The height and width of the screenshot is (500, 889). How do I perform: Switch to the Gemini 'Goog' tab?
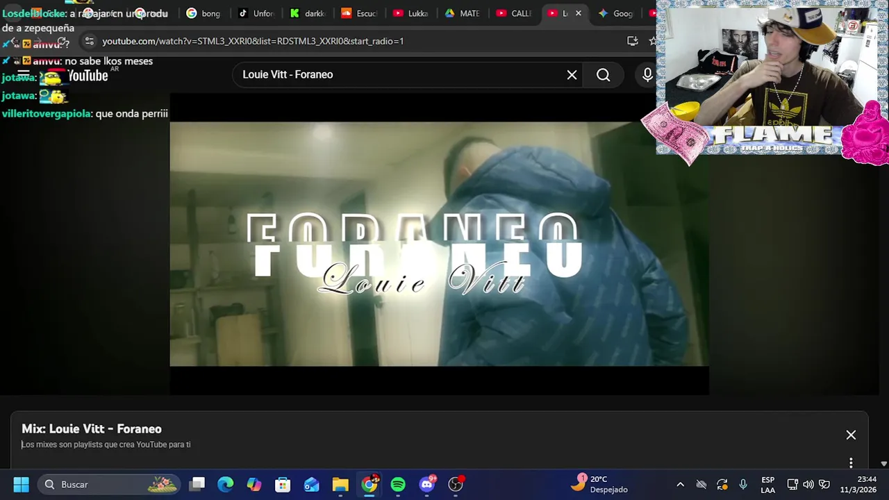(x=615, y=13)
